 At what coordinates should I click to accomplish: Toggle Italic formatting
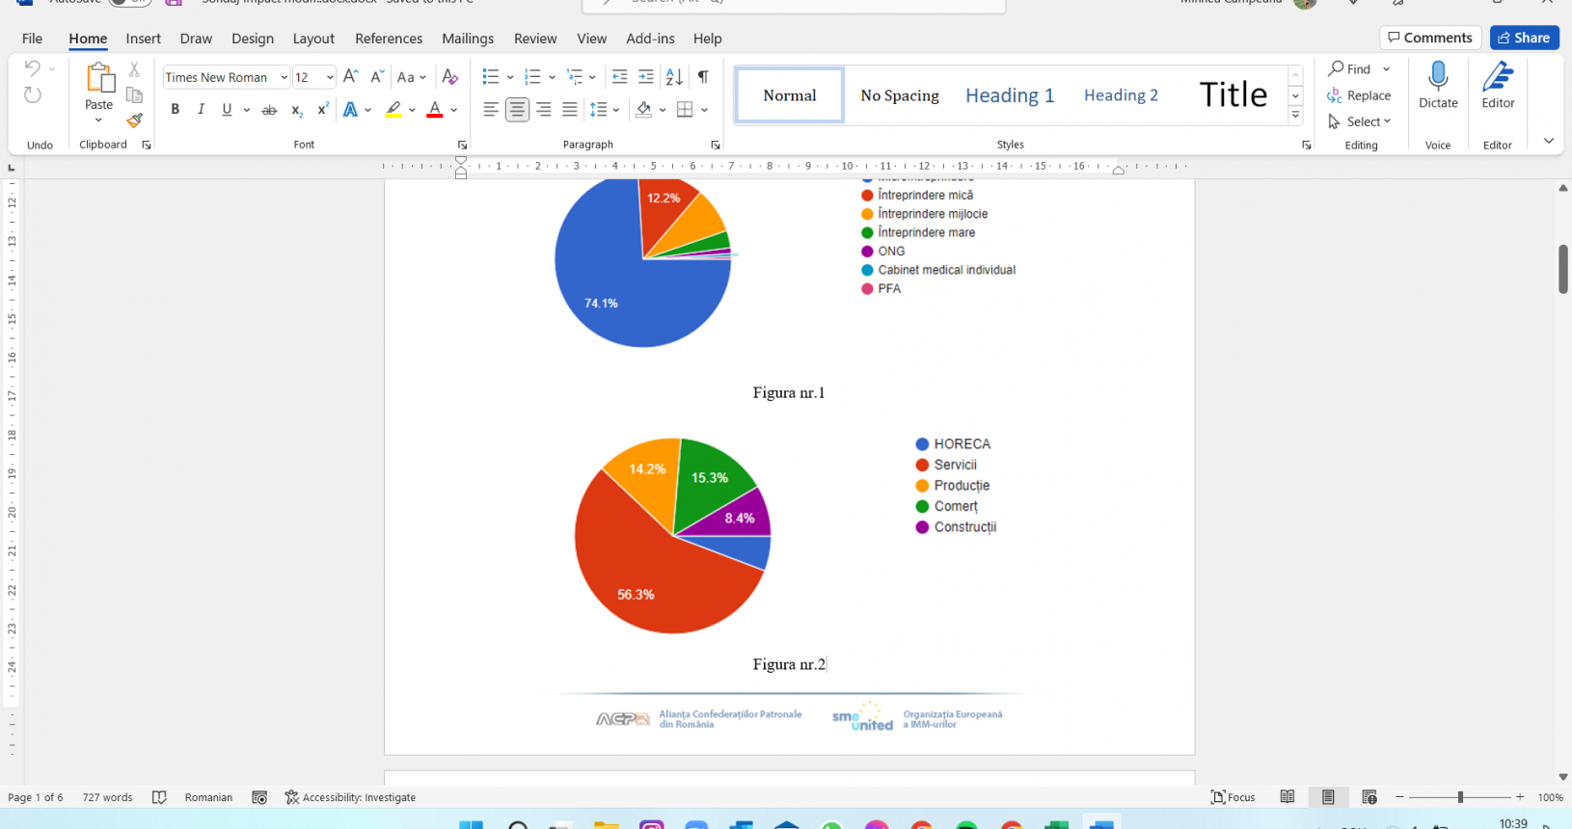click(201, 110)
